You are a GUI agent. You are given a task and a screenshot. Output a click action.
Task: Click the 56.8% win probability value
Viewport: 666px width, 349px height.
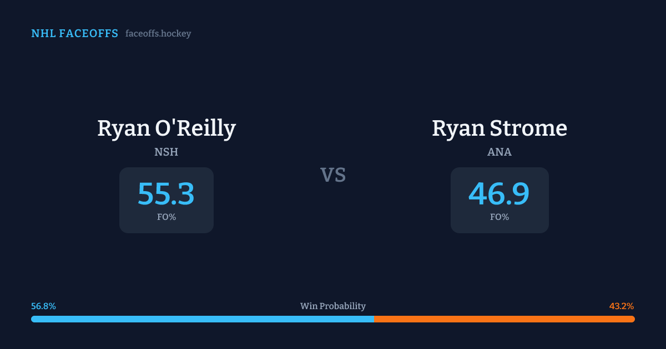pos(43,306)
